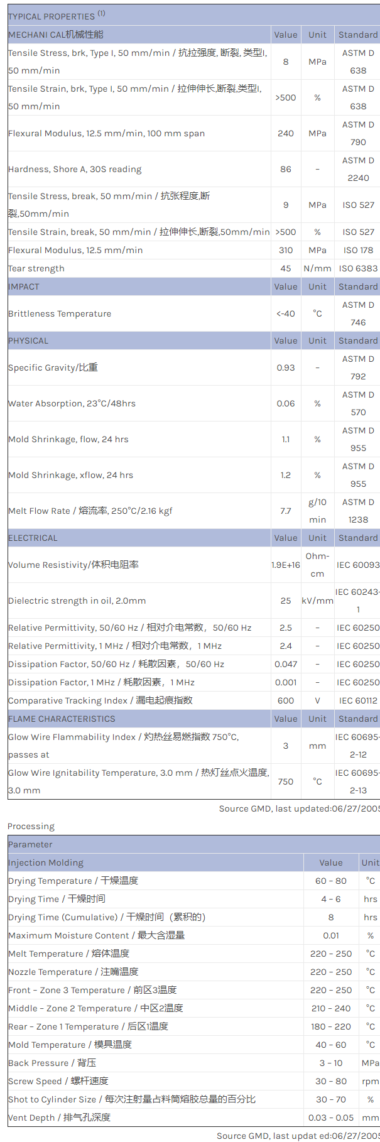Viewport: 380px width, 1142px height.
Task: Click the Vent Depth row label
Action: coord(59,1118)
